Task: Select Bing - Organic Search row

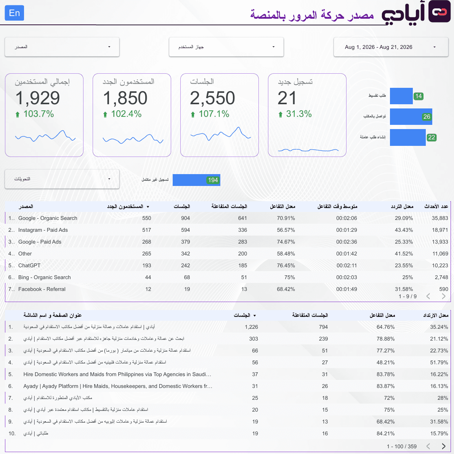Action: 228,277
